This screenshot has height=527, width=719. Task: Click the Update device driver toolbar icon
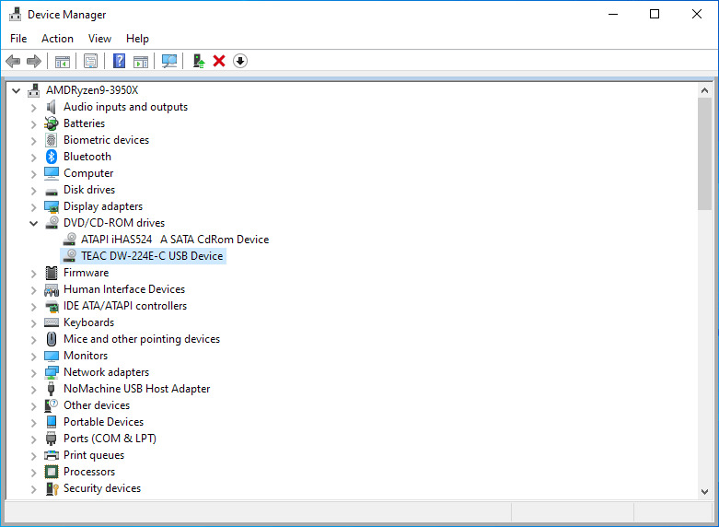(198, 61)
